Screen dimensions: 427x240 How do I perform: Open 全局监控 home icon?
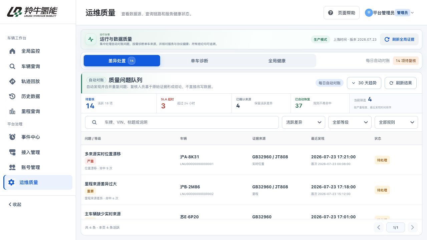click(12, 51)
